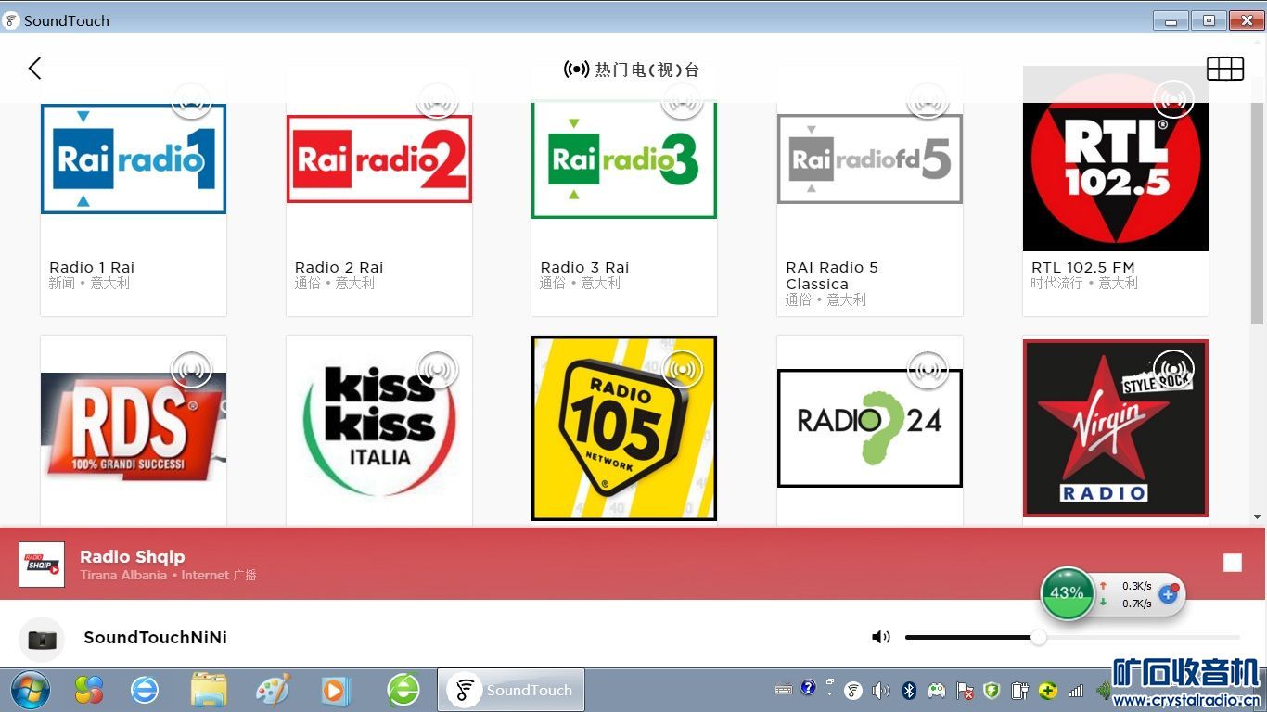Click the SoundTouchNiNi speaker device icon
The width and height of the screenshot is (1267, 712).
click(x=42, y=639)
